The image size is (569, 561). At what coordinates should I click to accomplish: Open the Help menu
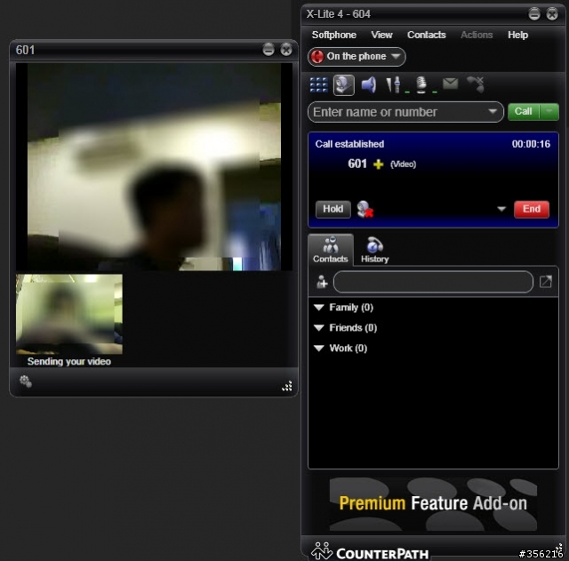(x=517, y=35)
